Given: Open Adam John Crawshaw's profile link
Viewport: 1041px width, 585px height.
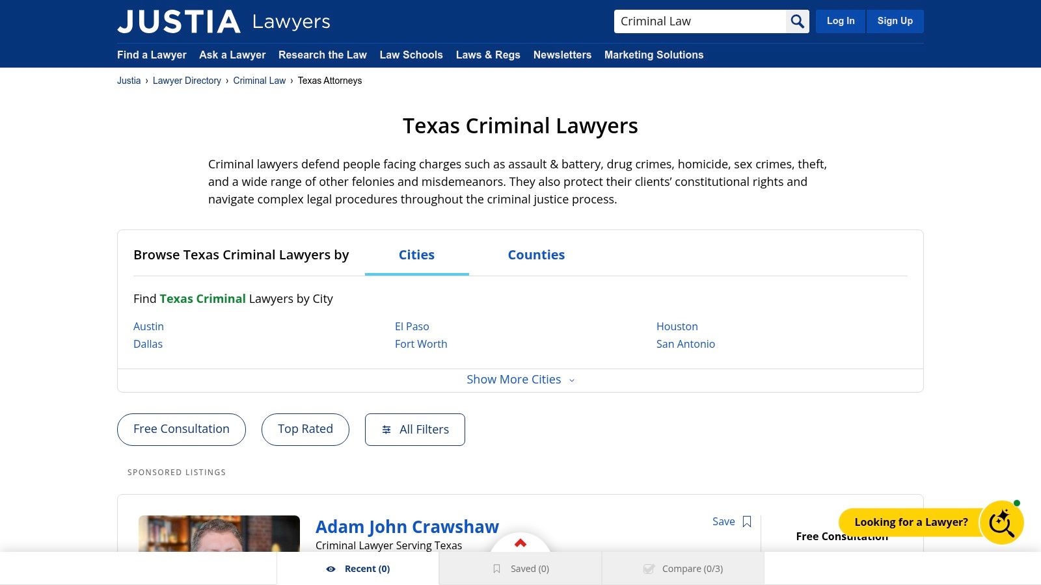Looking at the screenshot, I should 407,526.
